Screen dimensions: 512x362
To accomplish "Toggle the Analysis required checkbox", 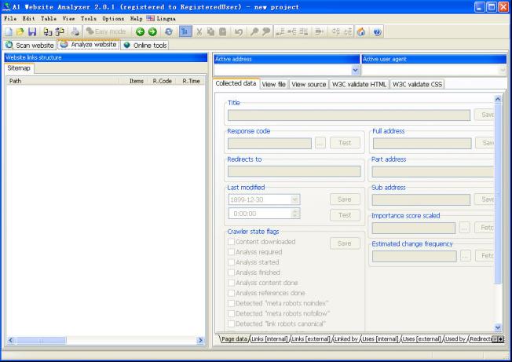I will click(231, 252).
